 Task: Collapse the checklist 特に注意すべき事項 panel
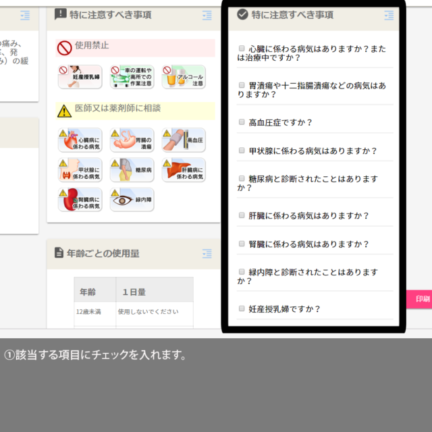[x=389, y=15]
